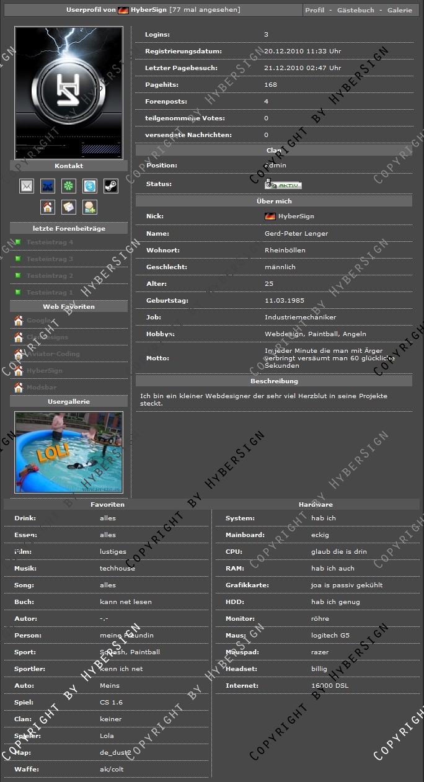Screen dimensions: 424x782
Task: Click the private message letters icon
Action: 69,207
